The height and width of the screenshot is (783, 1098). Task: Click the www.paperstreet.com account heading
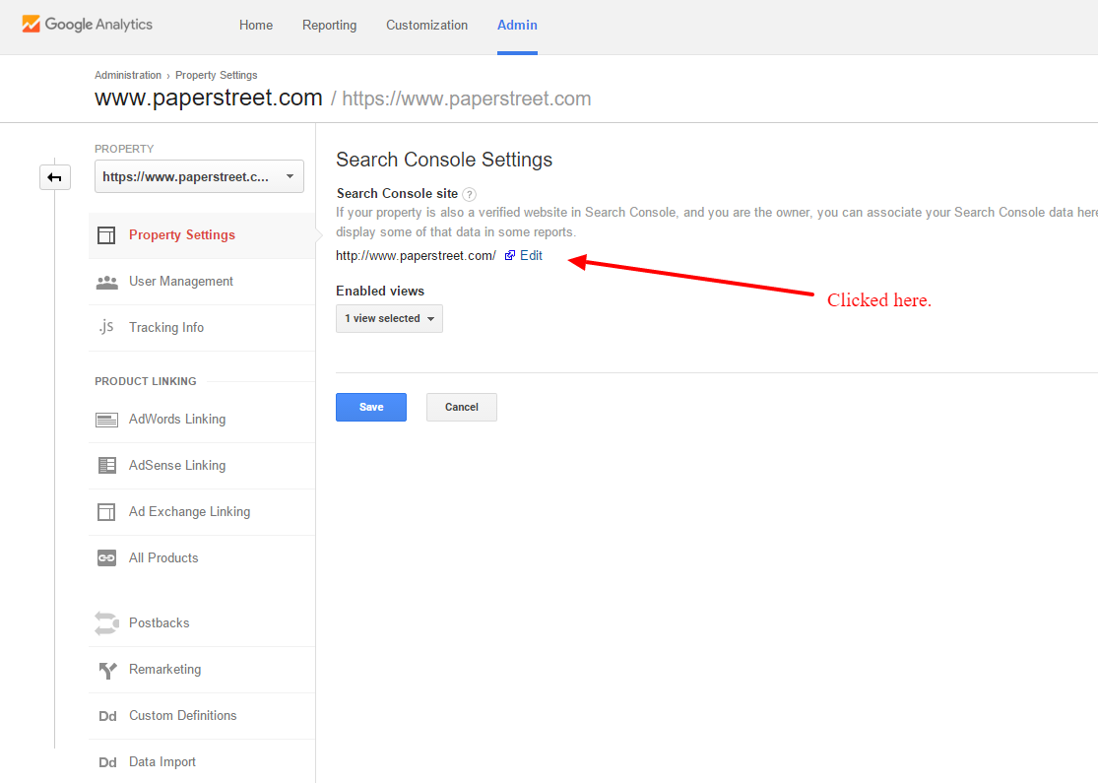(209, 98)
